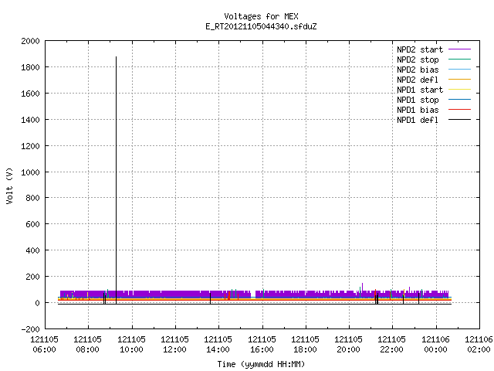
Task: Click the purple NPD2 start legend line
Action: pyautogui.click(x=459, y=49)
